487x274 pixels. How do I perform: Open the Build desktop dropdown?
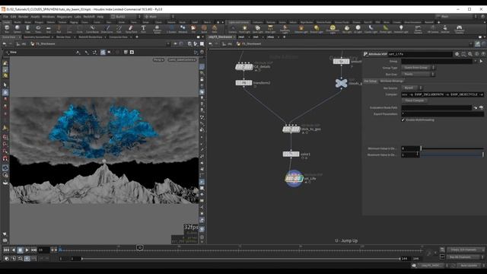[125, 17]
